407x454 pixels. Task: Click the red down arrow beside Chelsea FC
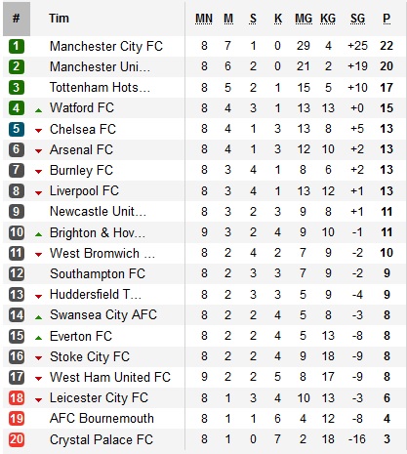[x=38, y=131]
